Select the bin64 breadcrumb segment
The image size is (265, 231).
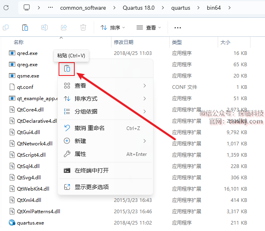click(x=214, y=8)
